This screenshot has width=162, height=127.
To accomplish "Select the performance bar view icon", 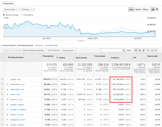I will pos(144,50).
